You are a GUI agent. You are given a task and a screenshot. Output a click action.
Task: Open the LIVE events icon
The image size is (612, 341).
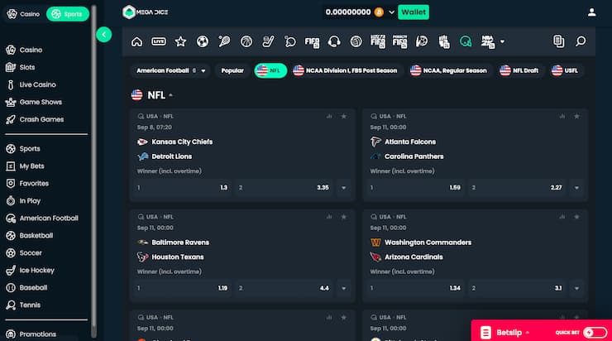coord(159,41)
